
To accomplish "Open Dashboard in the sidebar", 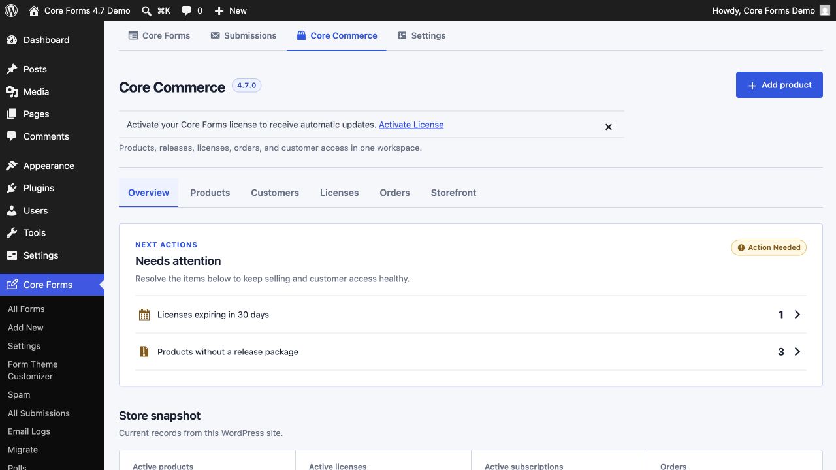I will (52, 40).
